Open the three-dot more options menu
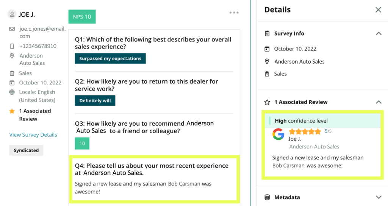 [x=234, y=13]
